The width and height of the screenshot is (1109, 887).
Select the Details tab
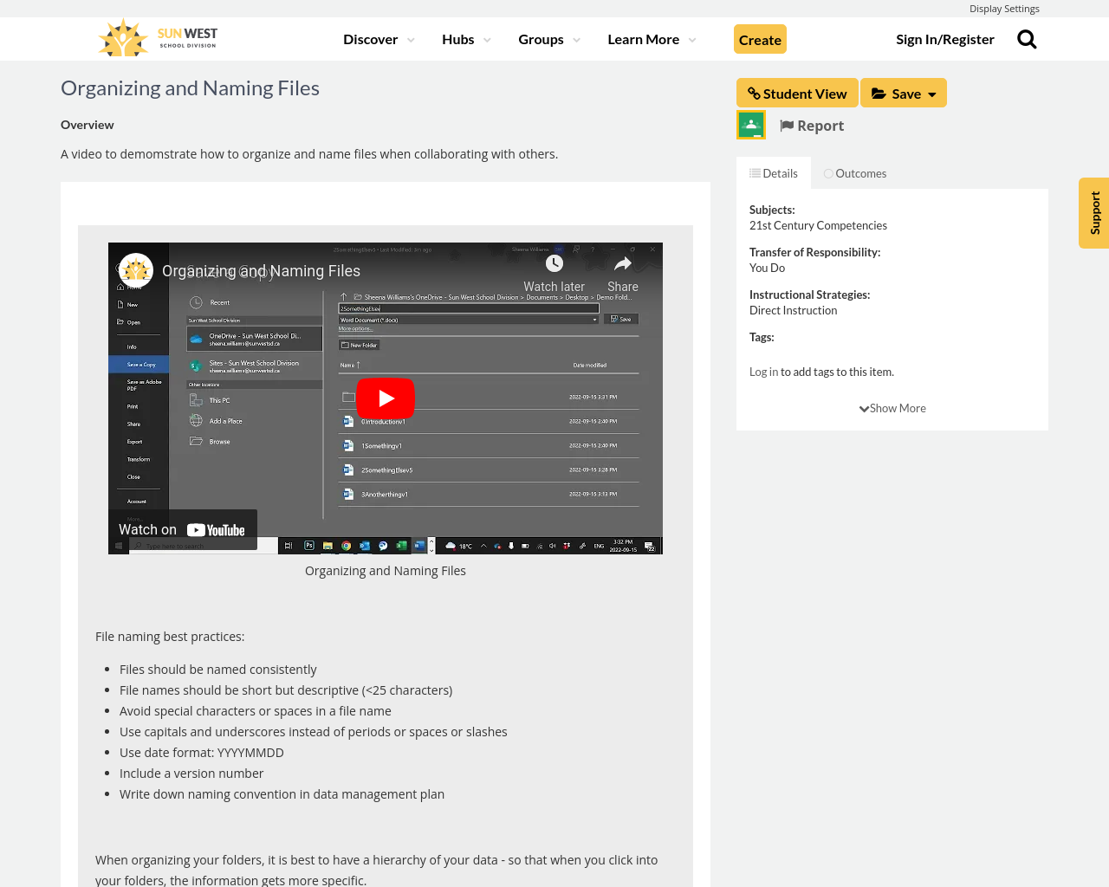774,173
